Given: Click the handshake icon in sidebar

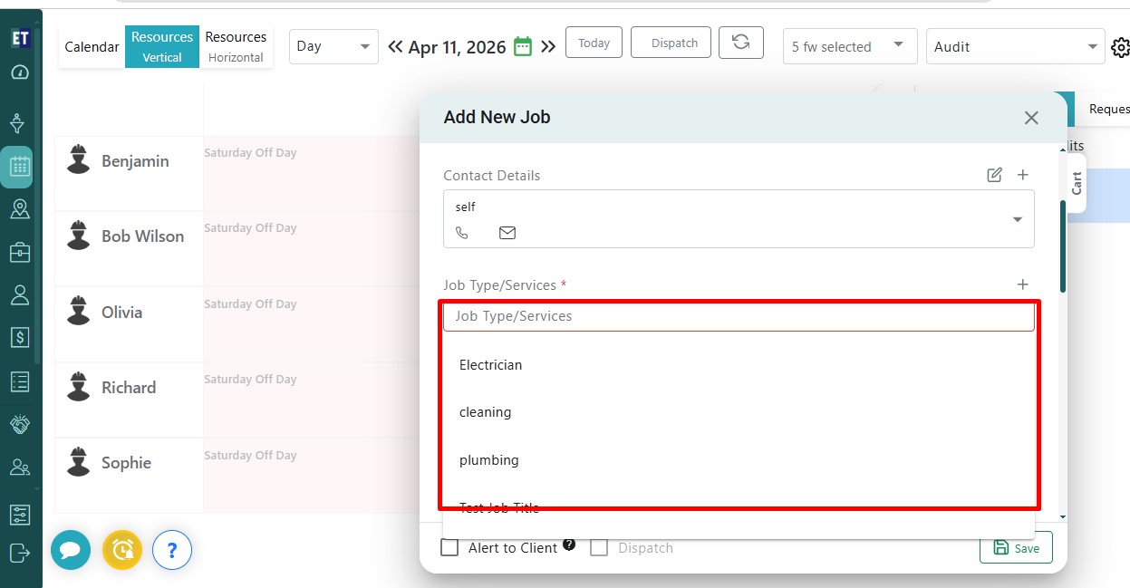Looking at the screenshot, I should tap(20, 424).
